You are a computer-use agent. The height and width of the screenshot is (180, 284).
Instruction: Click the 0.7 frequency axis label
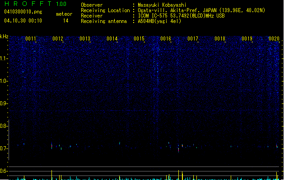pos(4,148)
